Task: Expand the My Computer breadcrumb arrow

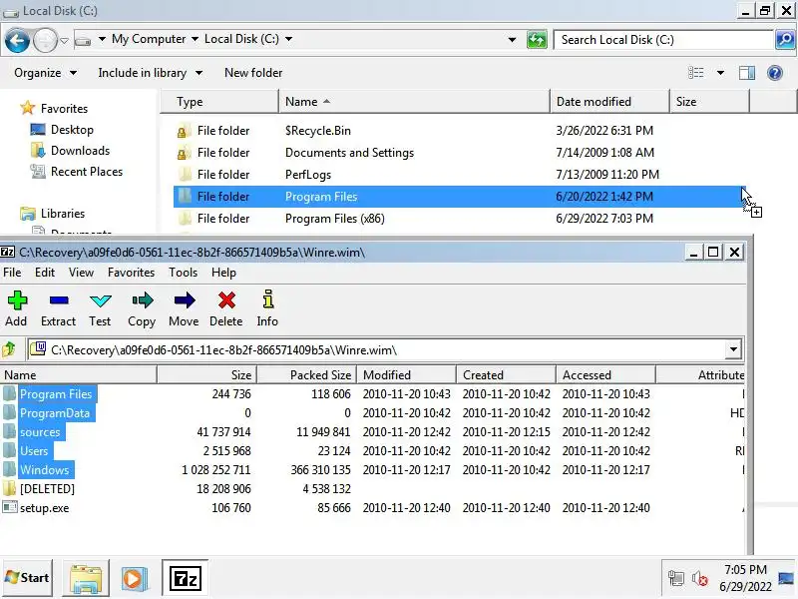Action: [x=195, y=39]
